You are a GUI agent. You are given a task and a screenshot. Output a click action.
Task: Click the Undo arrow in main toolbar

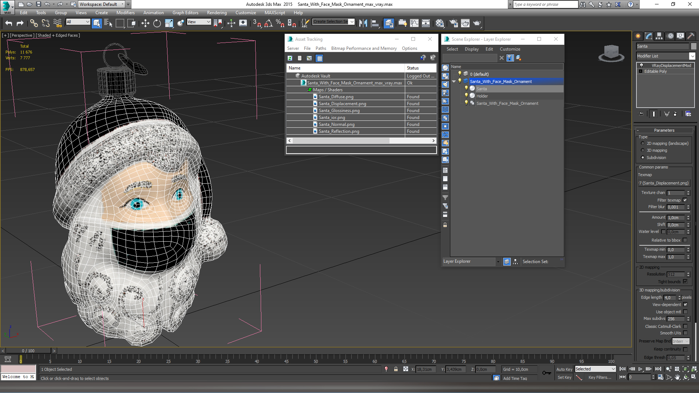9,23
